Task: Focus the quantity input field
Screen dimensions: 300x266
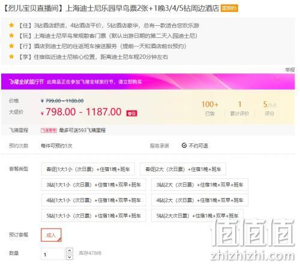Action: [53, 254]
